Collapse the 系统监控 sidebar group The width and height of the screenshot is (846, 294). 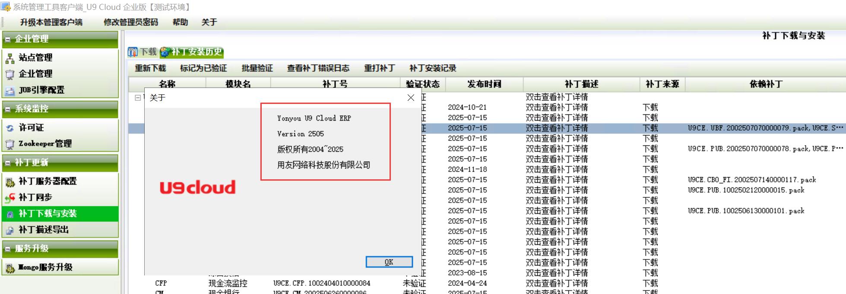point(7,109)
